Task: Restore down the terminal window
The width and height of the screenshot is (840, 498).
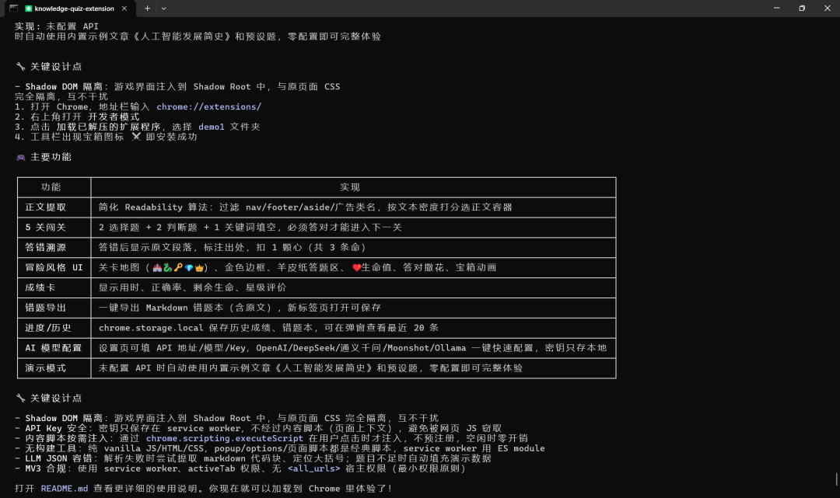Action: pyautogui.click(x=802, y=8)
